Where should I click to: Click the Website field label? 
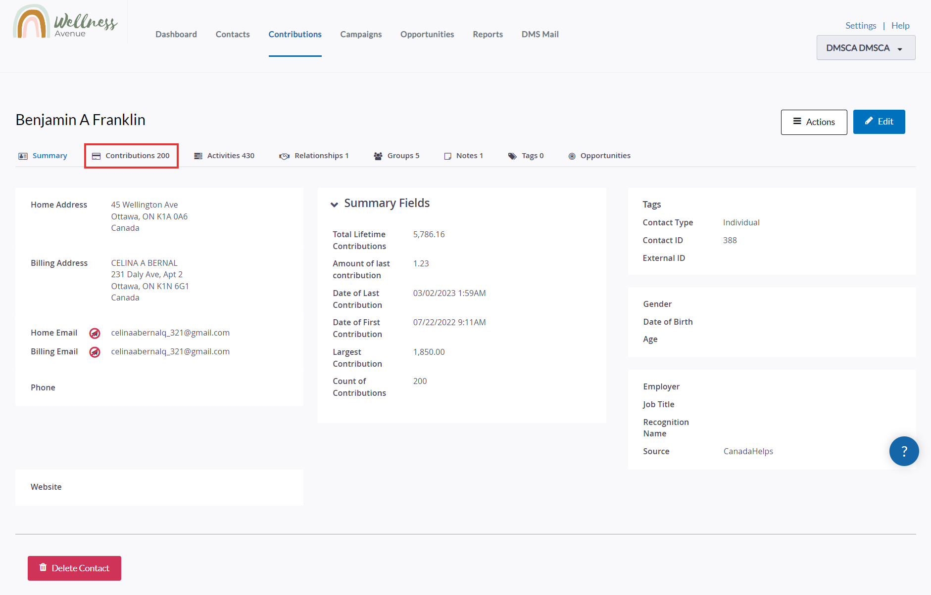pos(46,487)
